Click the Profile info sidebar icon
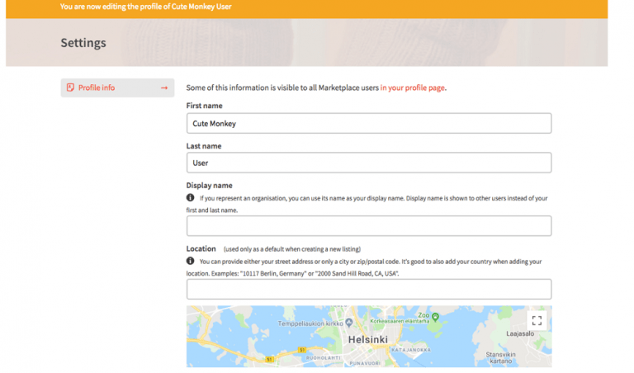Viewport: 634px width, 373px height. (70, 87)
